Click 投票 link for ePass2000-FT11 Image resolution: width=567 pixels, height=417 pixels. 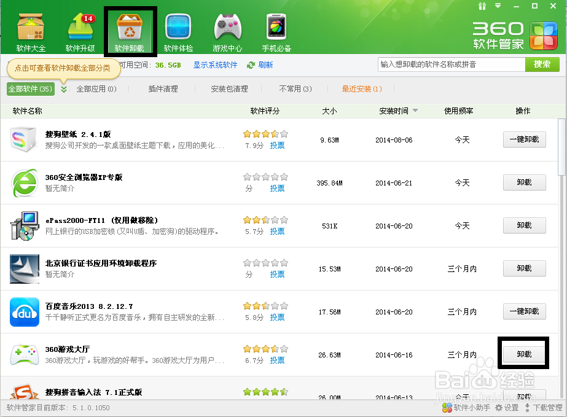point(277,232)
